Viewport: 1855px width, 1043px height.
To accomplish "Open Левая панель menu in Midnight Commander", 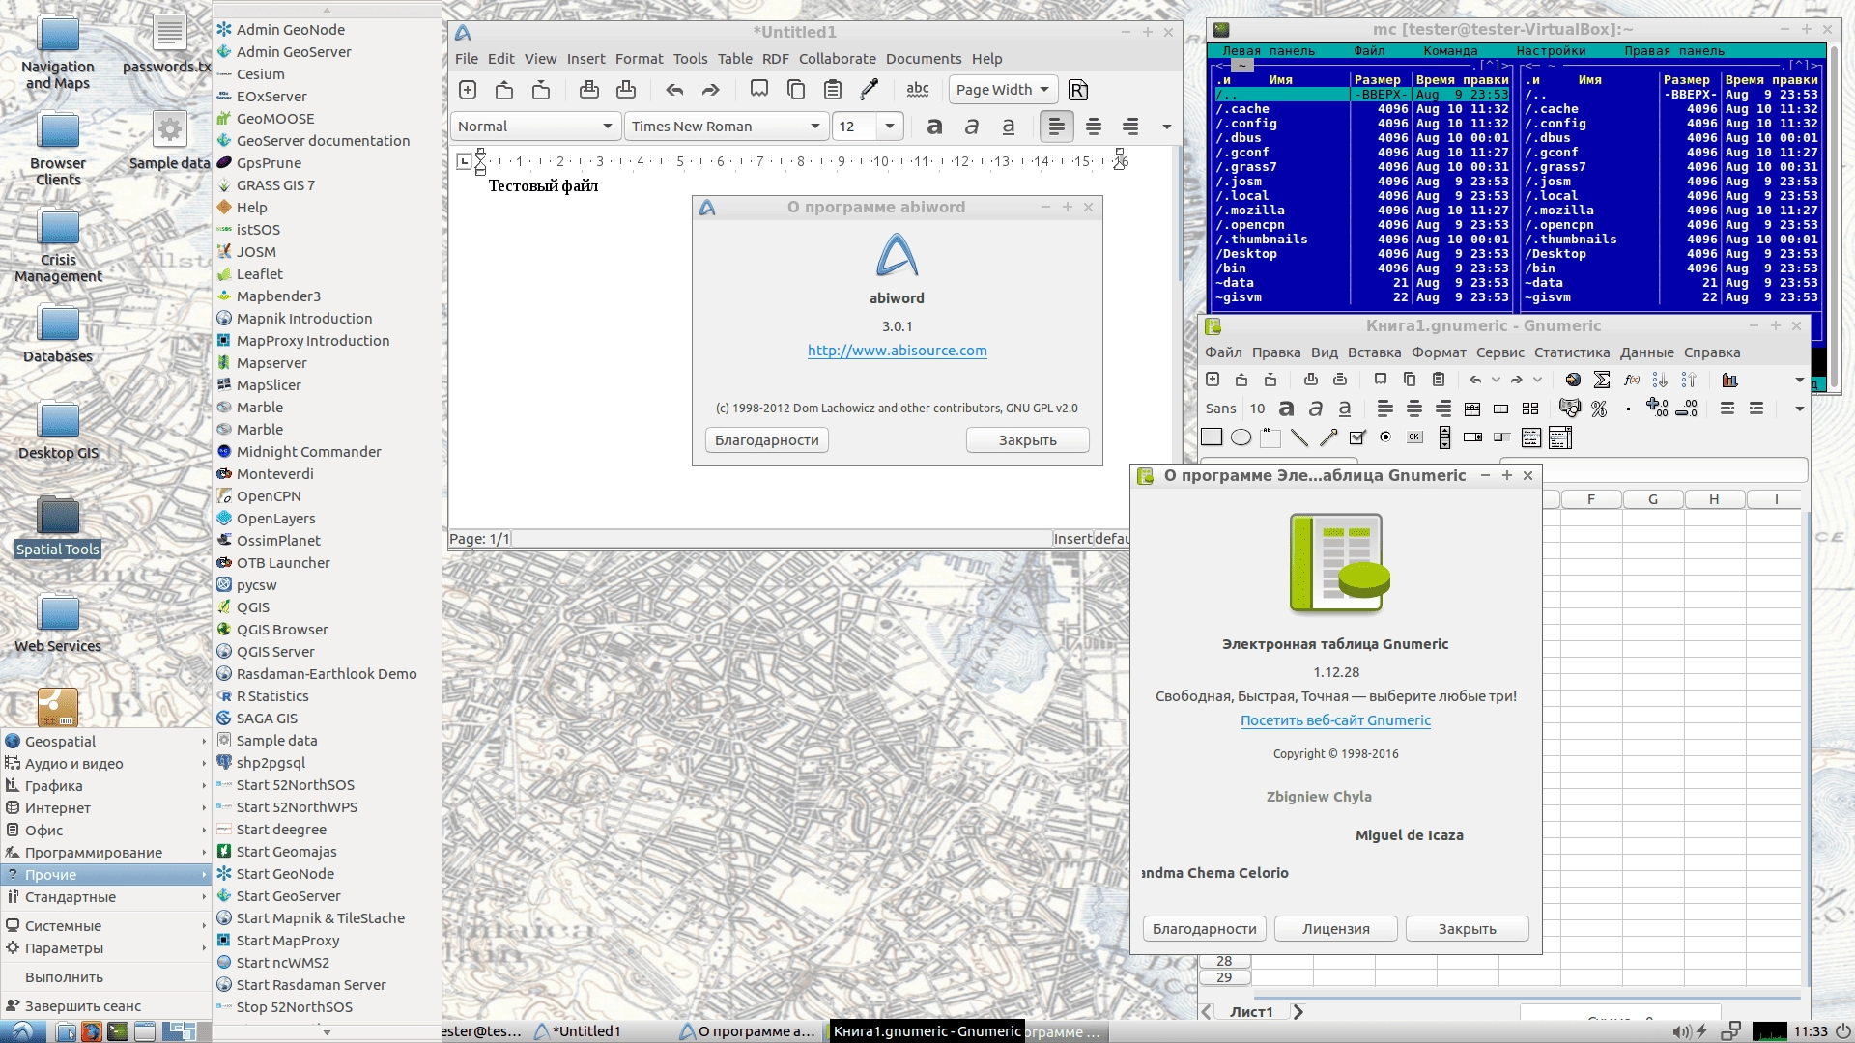I will 1269,51.
